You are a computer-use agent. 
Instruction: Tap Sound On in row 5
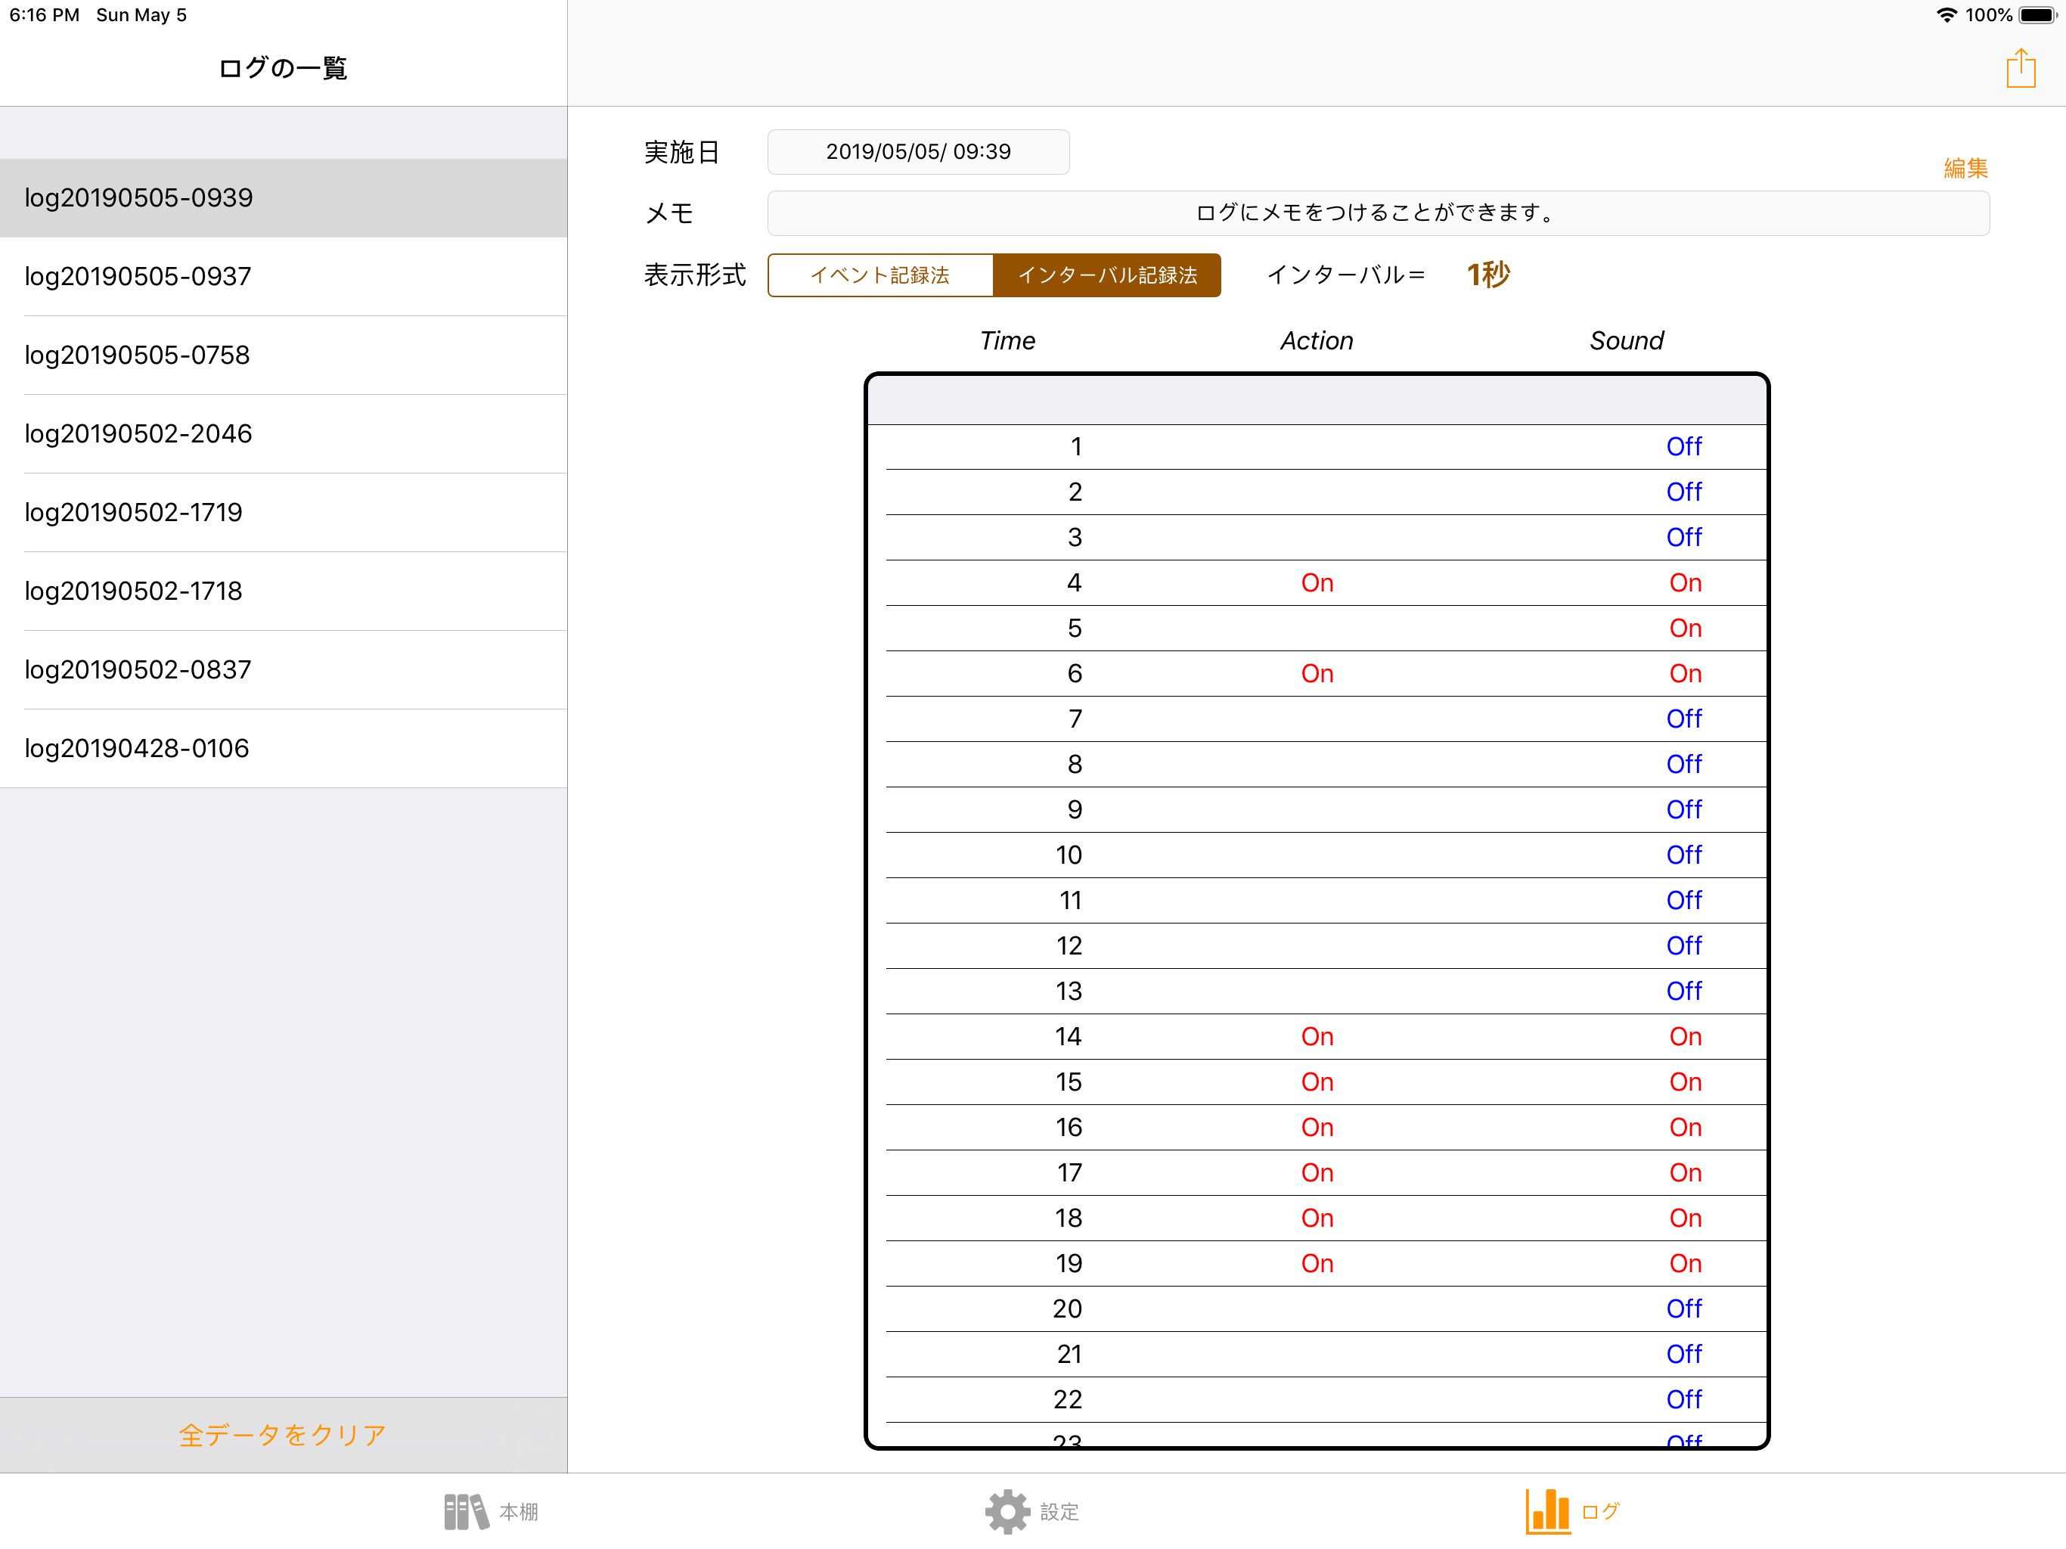click(x=1685, y=628)
